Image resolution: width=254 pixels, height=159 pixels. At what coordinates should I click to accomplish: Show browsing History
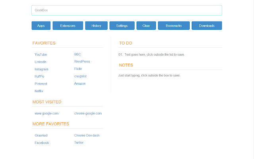tap(96, 25)
